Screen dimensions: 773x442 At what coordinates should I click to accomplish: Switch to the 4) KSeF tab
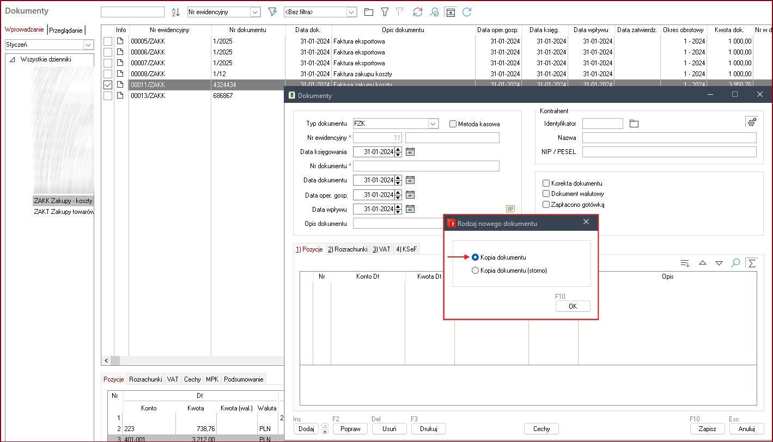coord(406,249)
